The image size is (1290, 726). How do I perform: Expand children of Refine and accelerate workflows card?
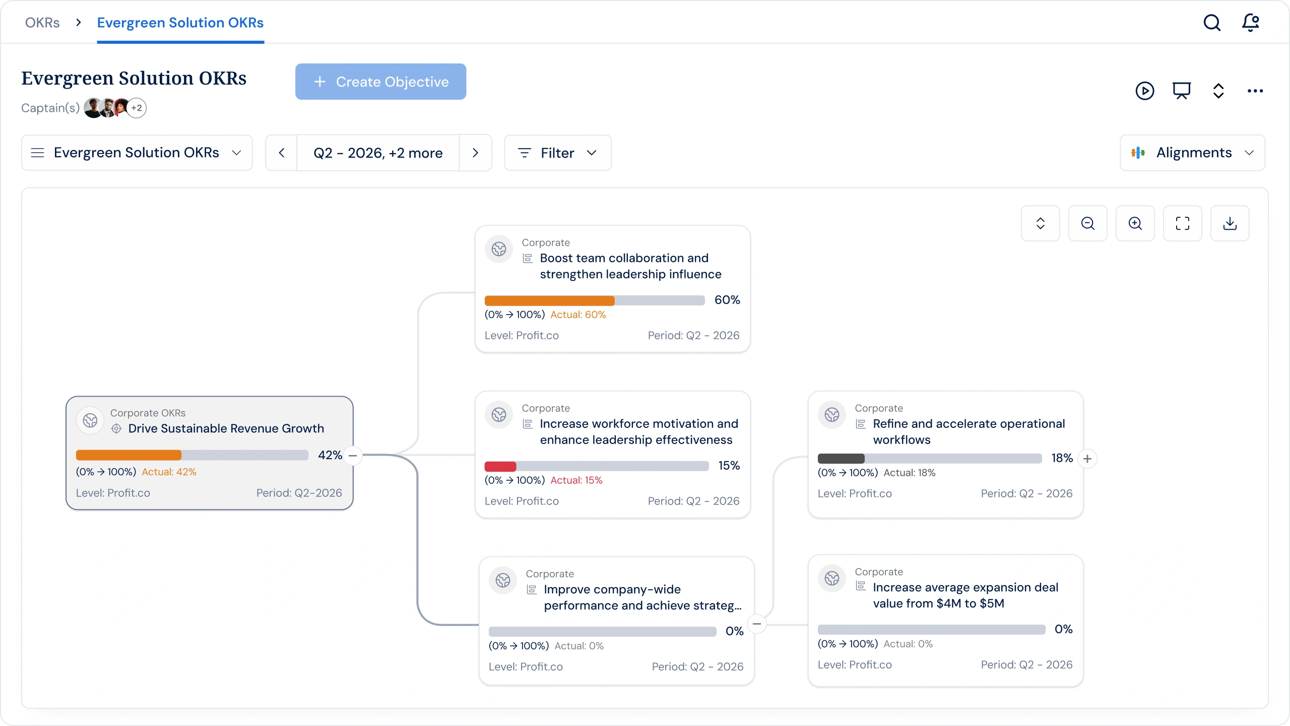coord(1087,459)
